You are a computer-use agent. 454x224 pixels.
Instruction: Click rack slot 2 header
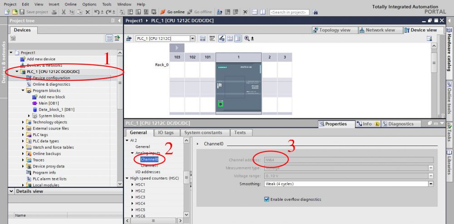[x=269, y=57]
